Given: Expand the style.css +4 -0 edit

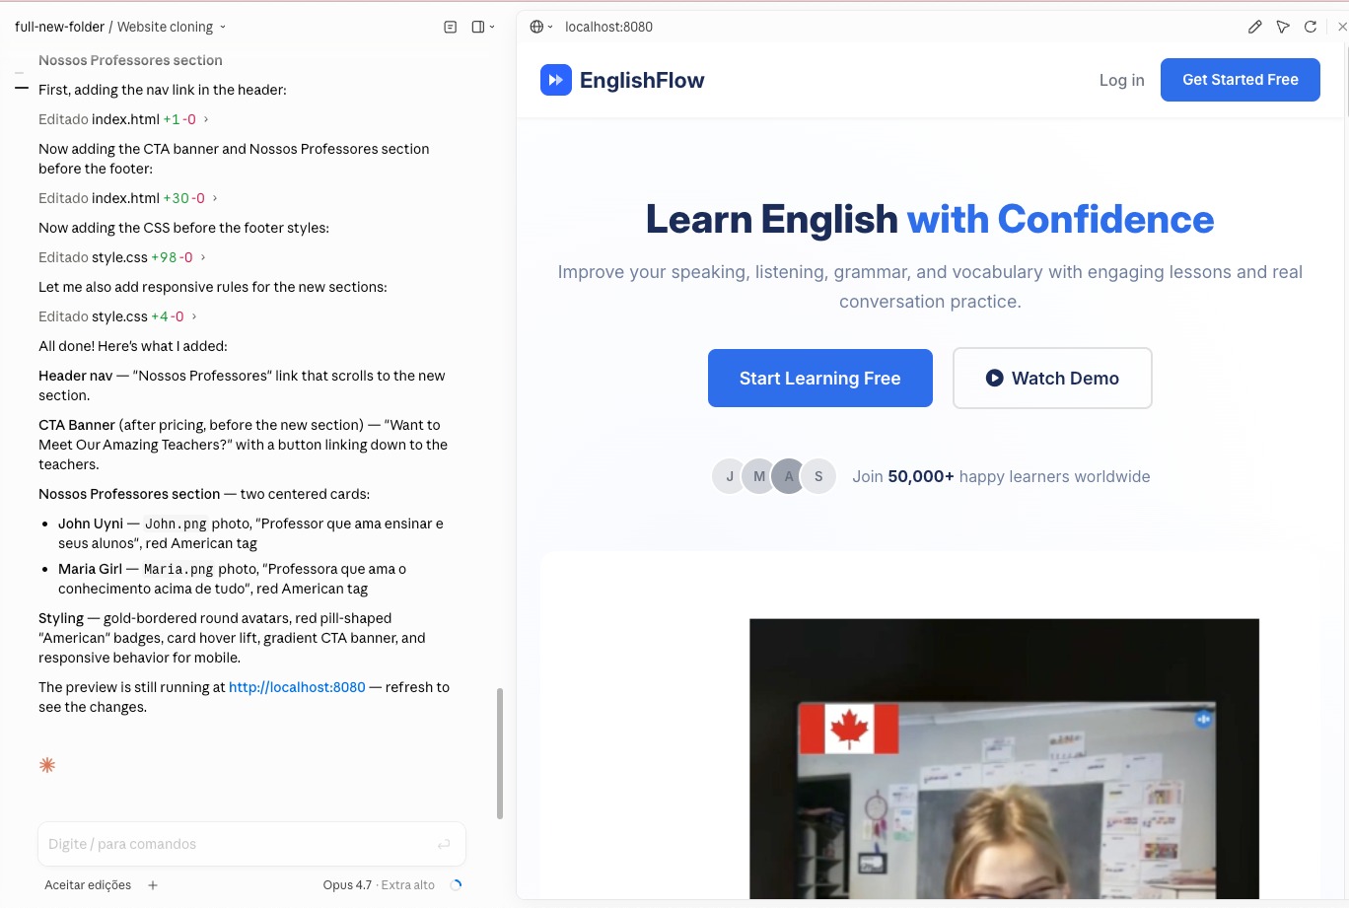Looking at the screenshot, I should pos(117,316).
